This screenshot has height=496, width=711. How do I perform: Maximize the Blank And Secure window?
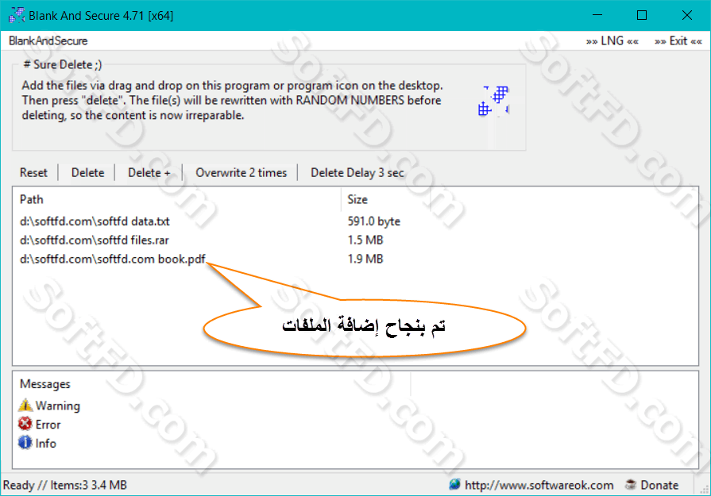coord(642,15)
